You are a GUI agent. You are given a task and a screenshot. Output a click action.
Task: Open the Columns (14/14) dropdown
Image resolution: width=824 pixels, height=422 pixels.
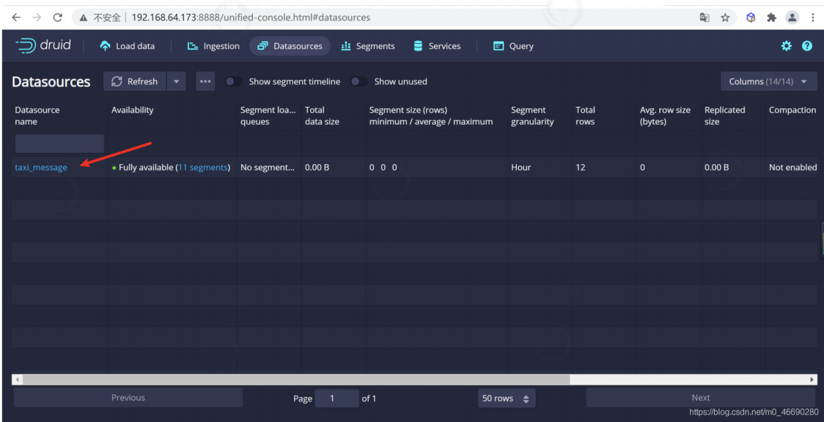tap(769, 82)
